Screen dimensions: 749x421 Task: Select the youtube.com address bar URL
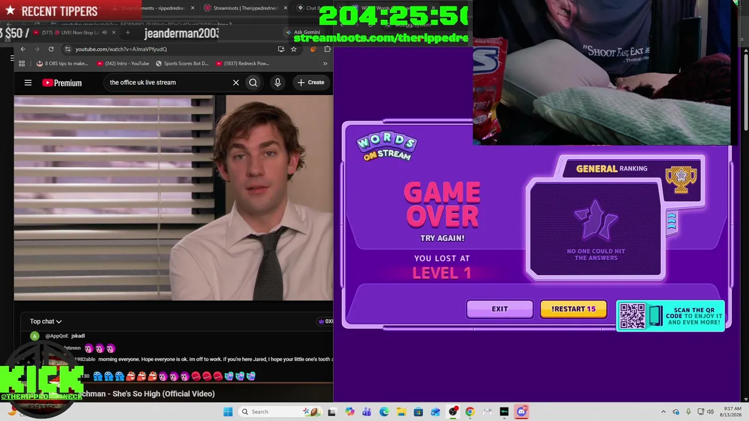121,49
